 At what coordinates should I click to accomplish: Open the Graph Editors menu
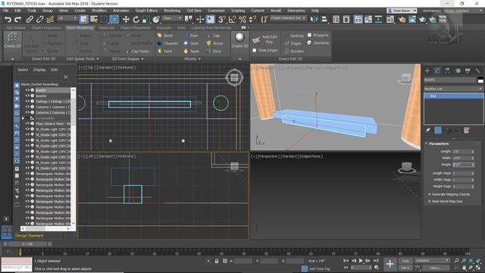tap(146, 11)
